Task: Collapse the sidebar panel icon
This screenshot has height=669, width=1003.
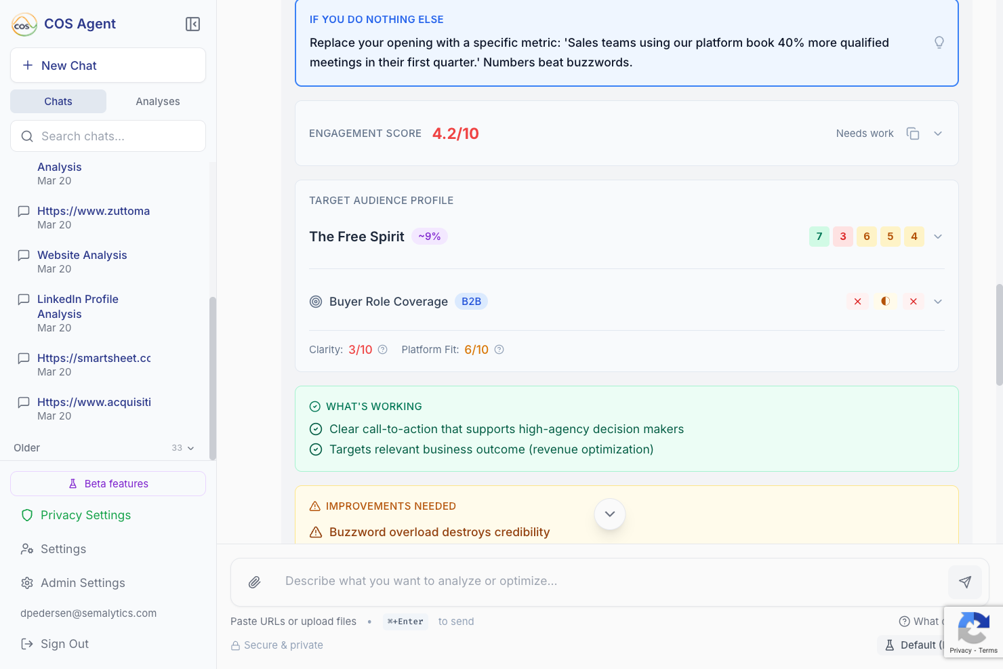Action: click(x=192, y=24)
